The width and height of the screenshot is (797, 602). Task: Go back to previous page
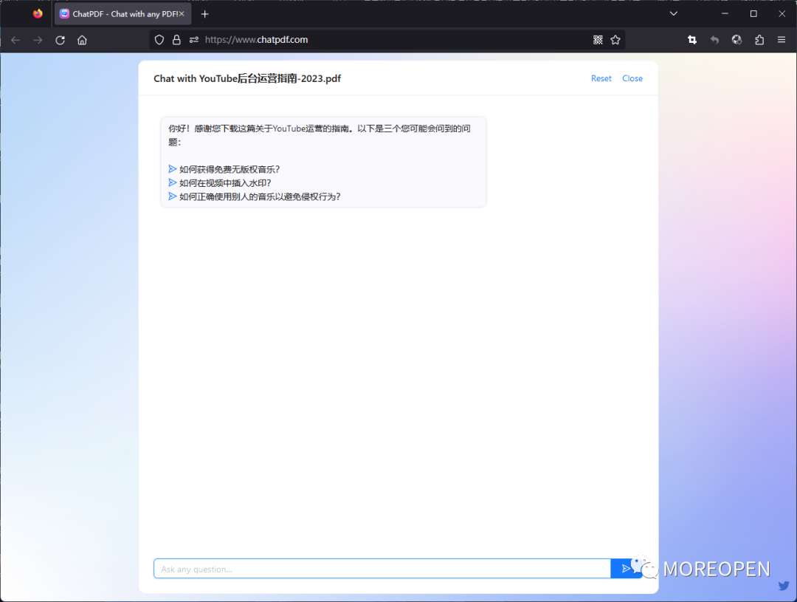(15, 40)
